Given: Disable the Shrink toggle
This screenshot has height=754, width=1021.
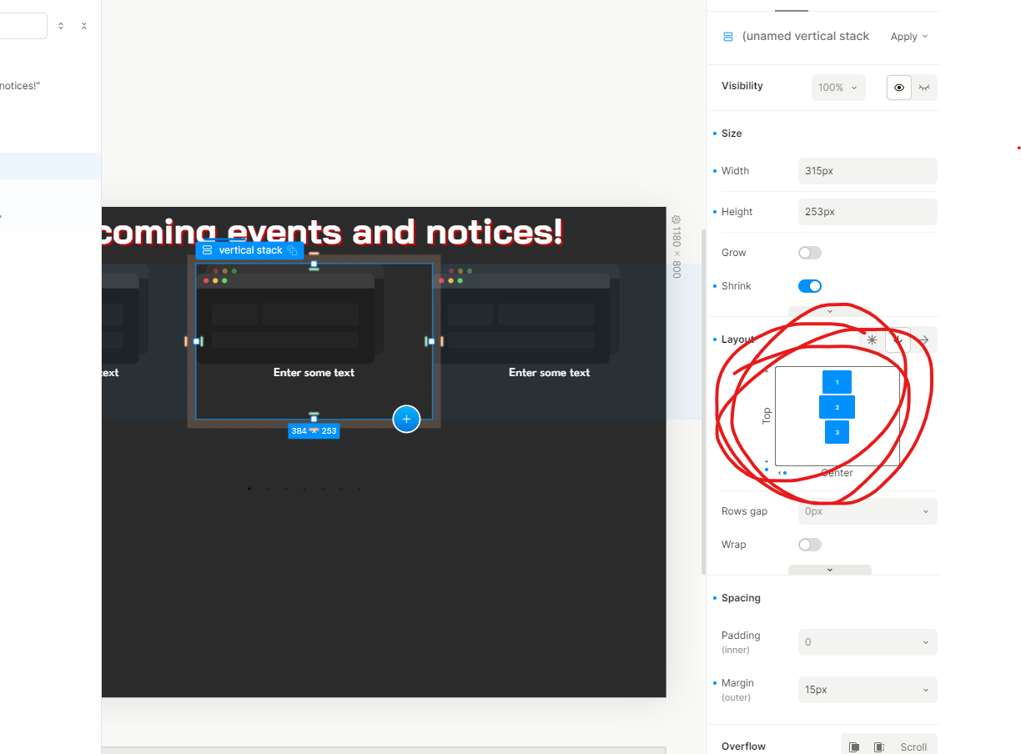Looking at the screenshot, I should (x=809, y=286).
